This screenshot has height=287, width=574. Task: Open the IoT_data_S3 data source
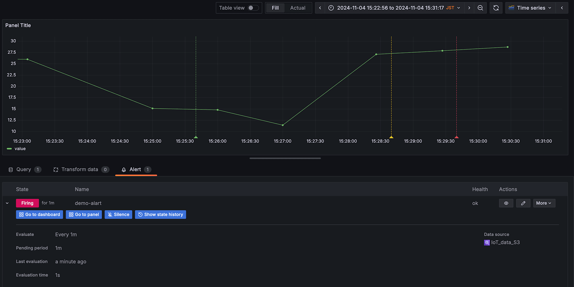pos(505,242)
